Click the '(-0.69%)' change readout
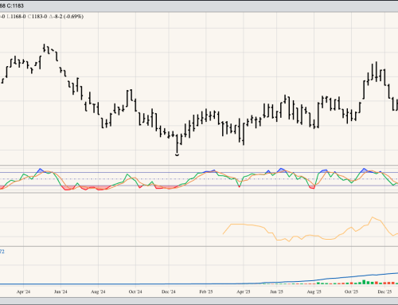 tap(73, 17)
